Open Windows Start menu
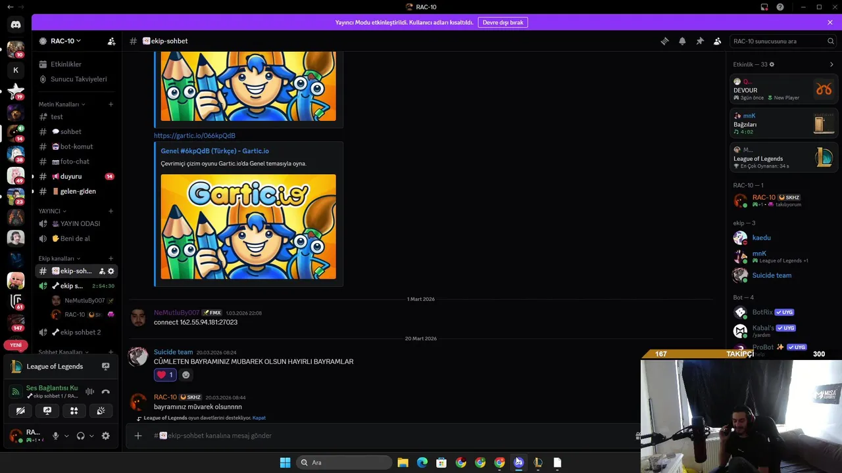 tap(285, 462)
